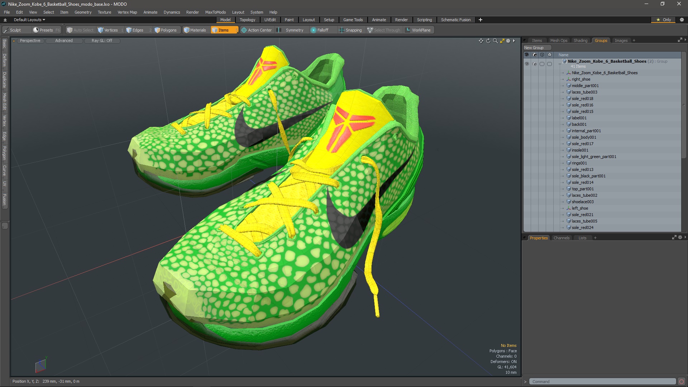
Task: Check the second box in group row
Action: pyautogui.click(x=549, y=64)
